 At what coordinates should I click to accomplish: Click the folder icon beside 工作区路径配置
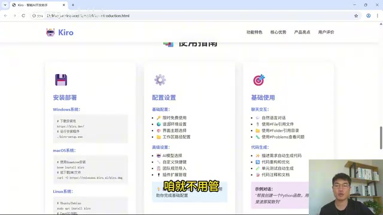pyautogui.click(x=159, y=137)
